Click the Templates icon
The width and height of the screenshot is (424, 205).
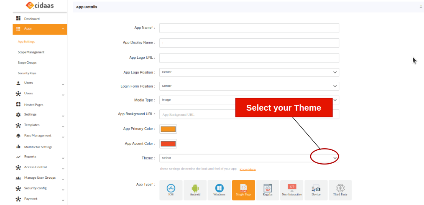(x=18, y=125)
